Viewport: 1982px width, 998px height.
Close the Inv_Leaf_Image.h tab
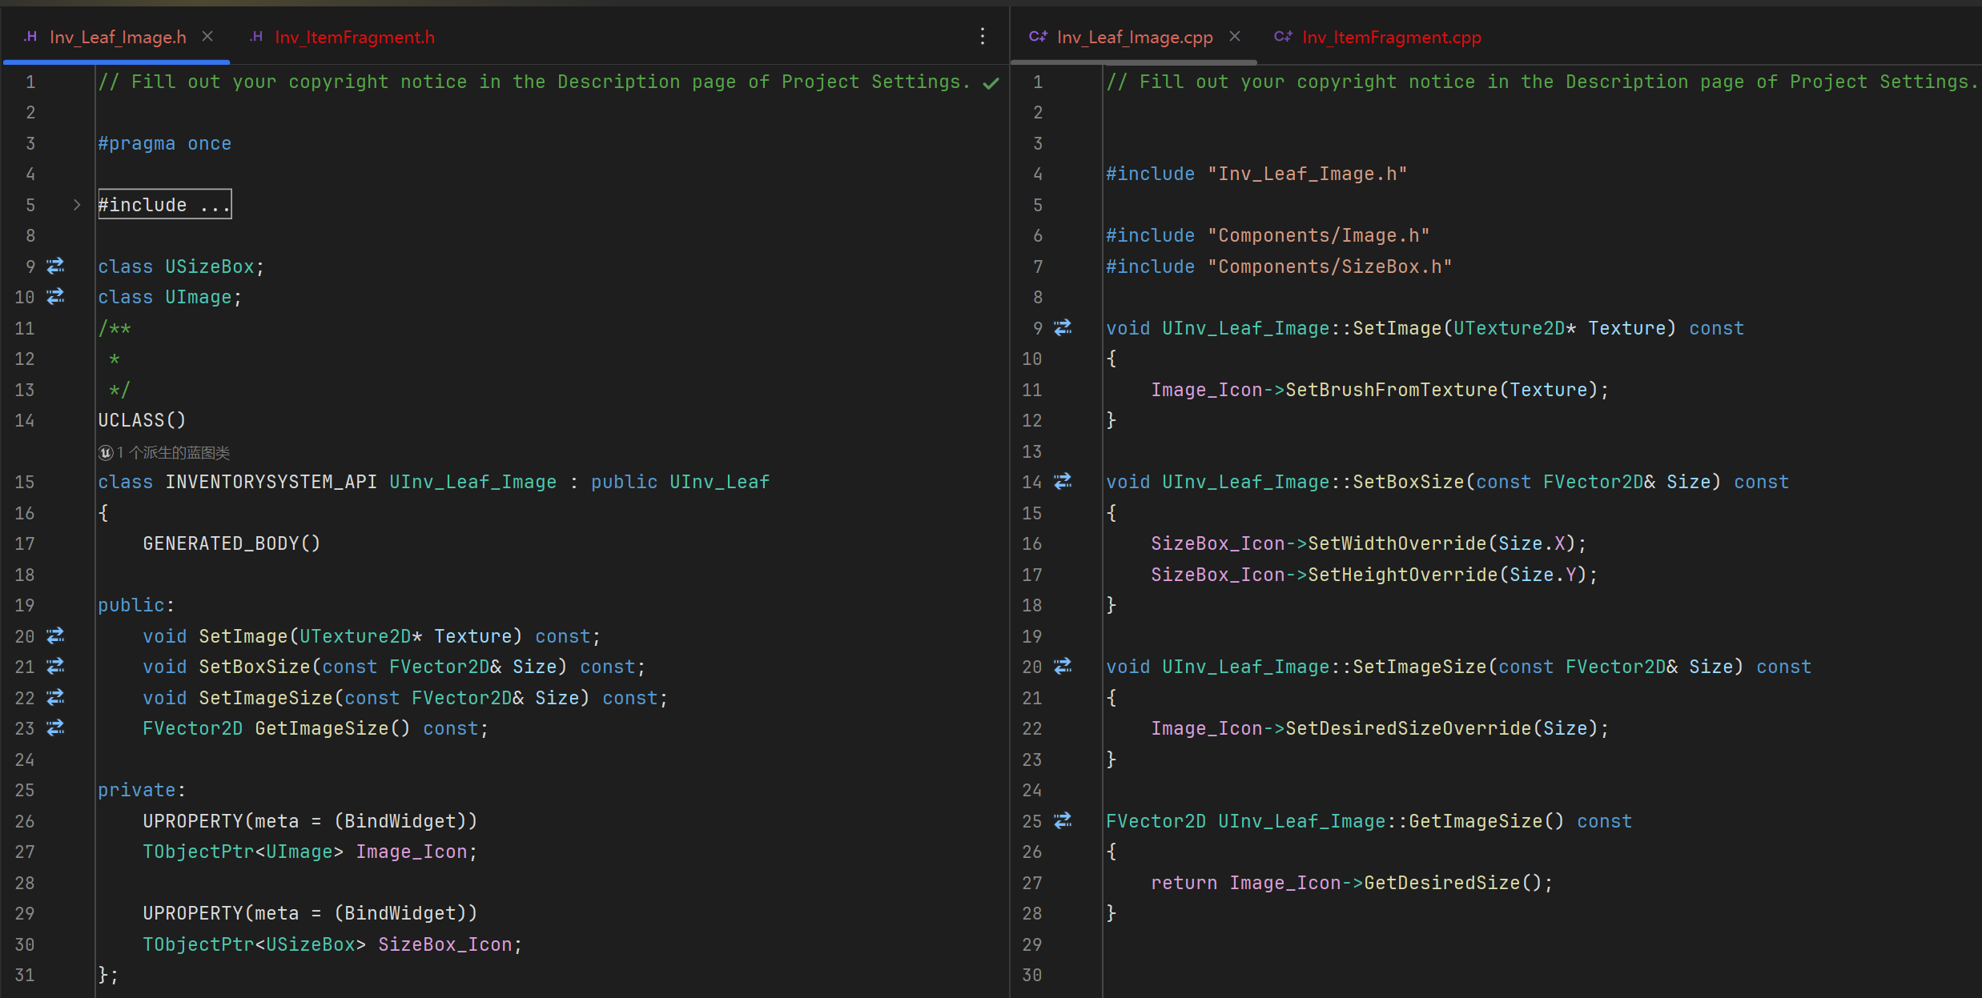point(207,37)
